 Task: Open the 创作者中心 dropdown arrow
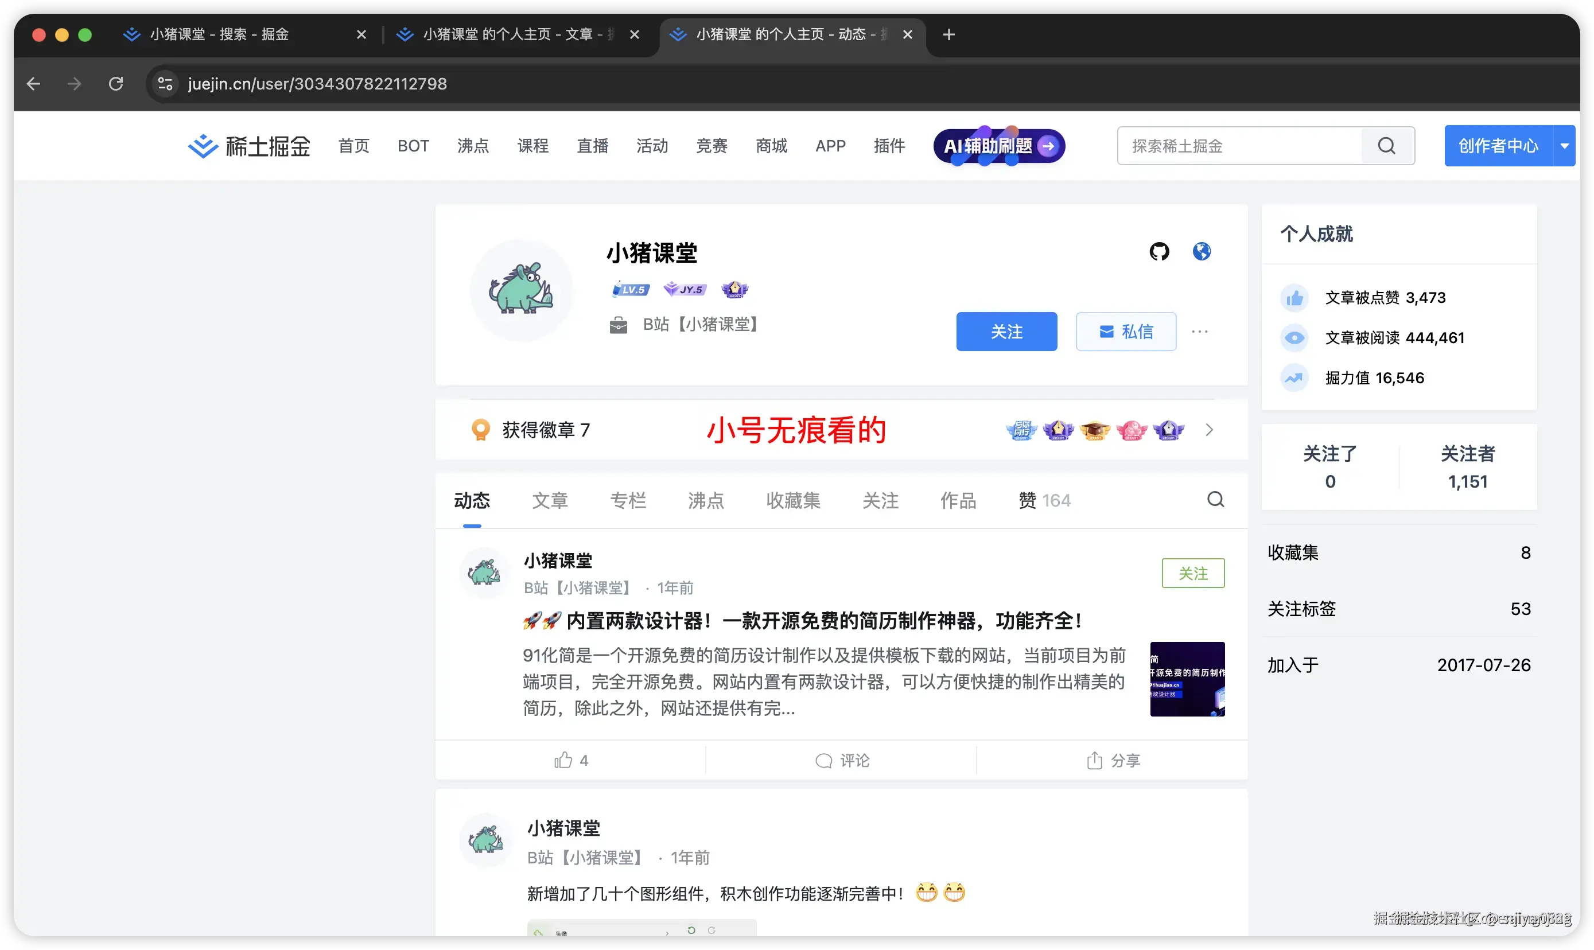coord(1565,145)
